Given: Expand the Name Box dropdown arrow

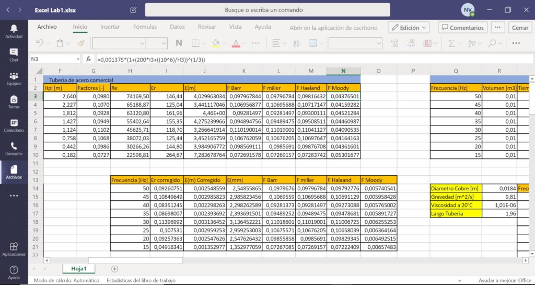Looking at the screenshot, I should pos(78,59).
